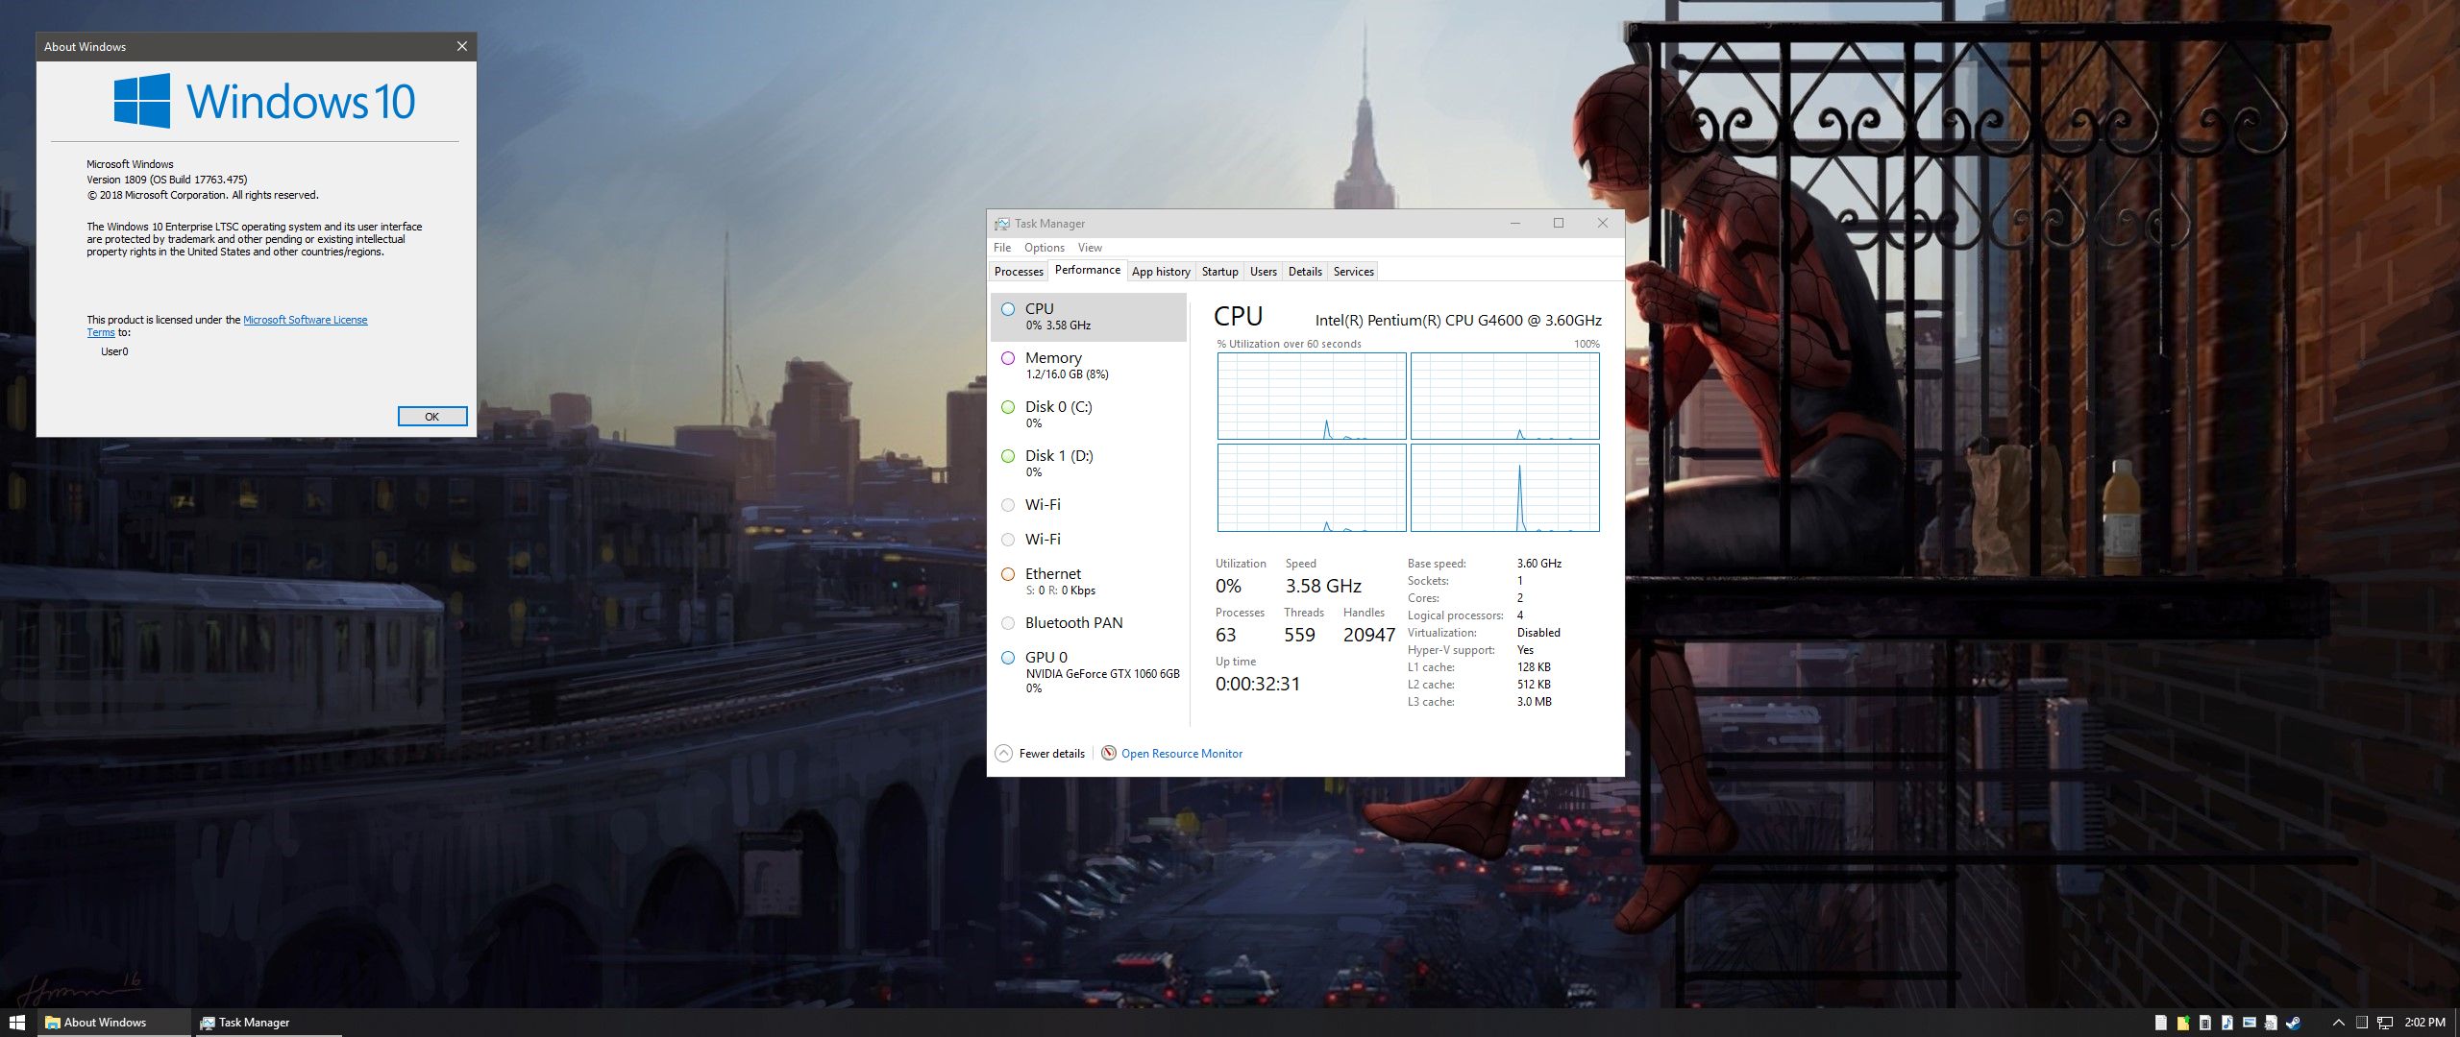
Task: Select GPU 0 GeForce GTX 1060 entry
Action: point(1088,672)
